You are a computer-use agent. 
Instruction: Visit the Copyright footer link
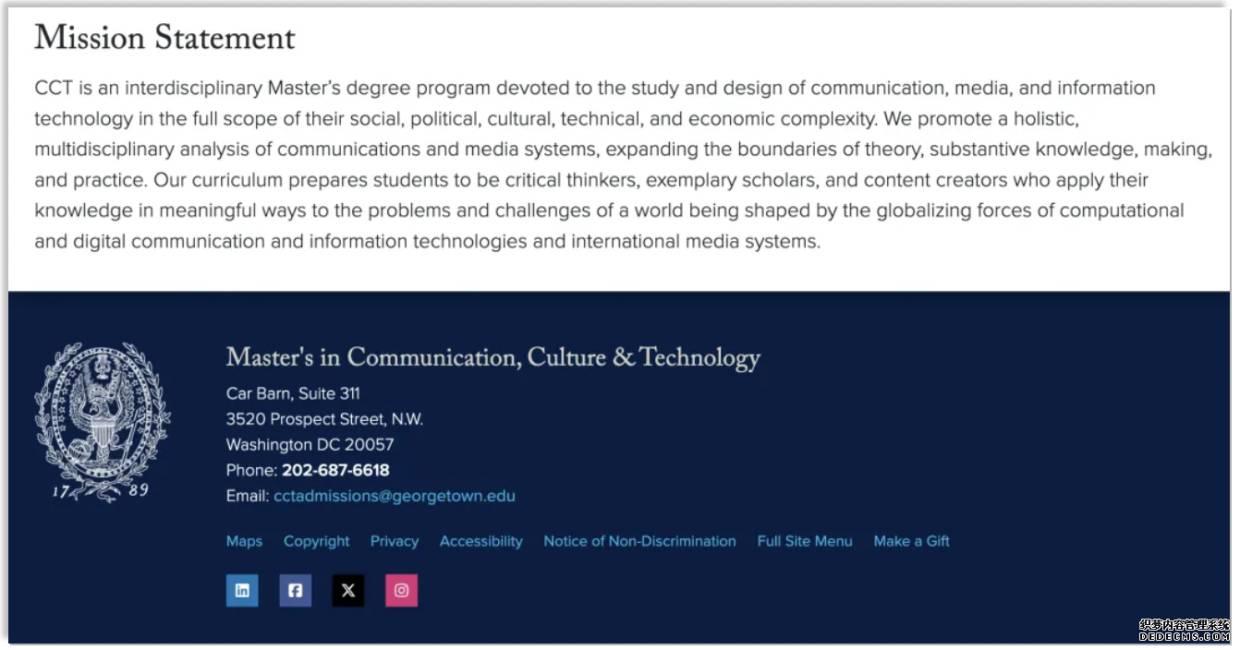[x=316, y=541]
